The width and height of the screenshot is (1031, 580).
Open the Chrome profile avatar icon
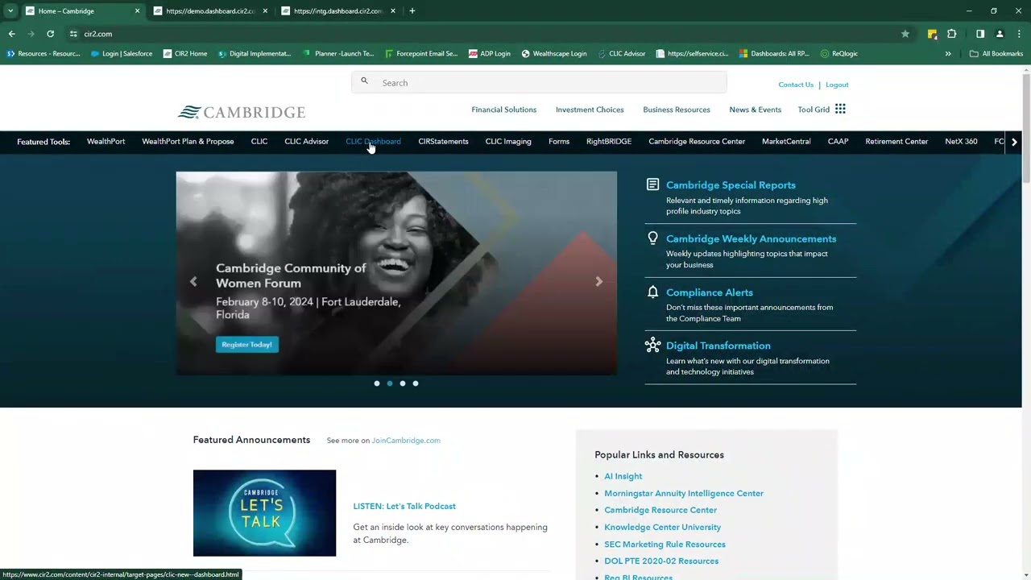1000,34
